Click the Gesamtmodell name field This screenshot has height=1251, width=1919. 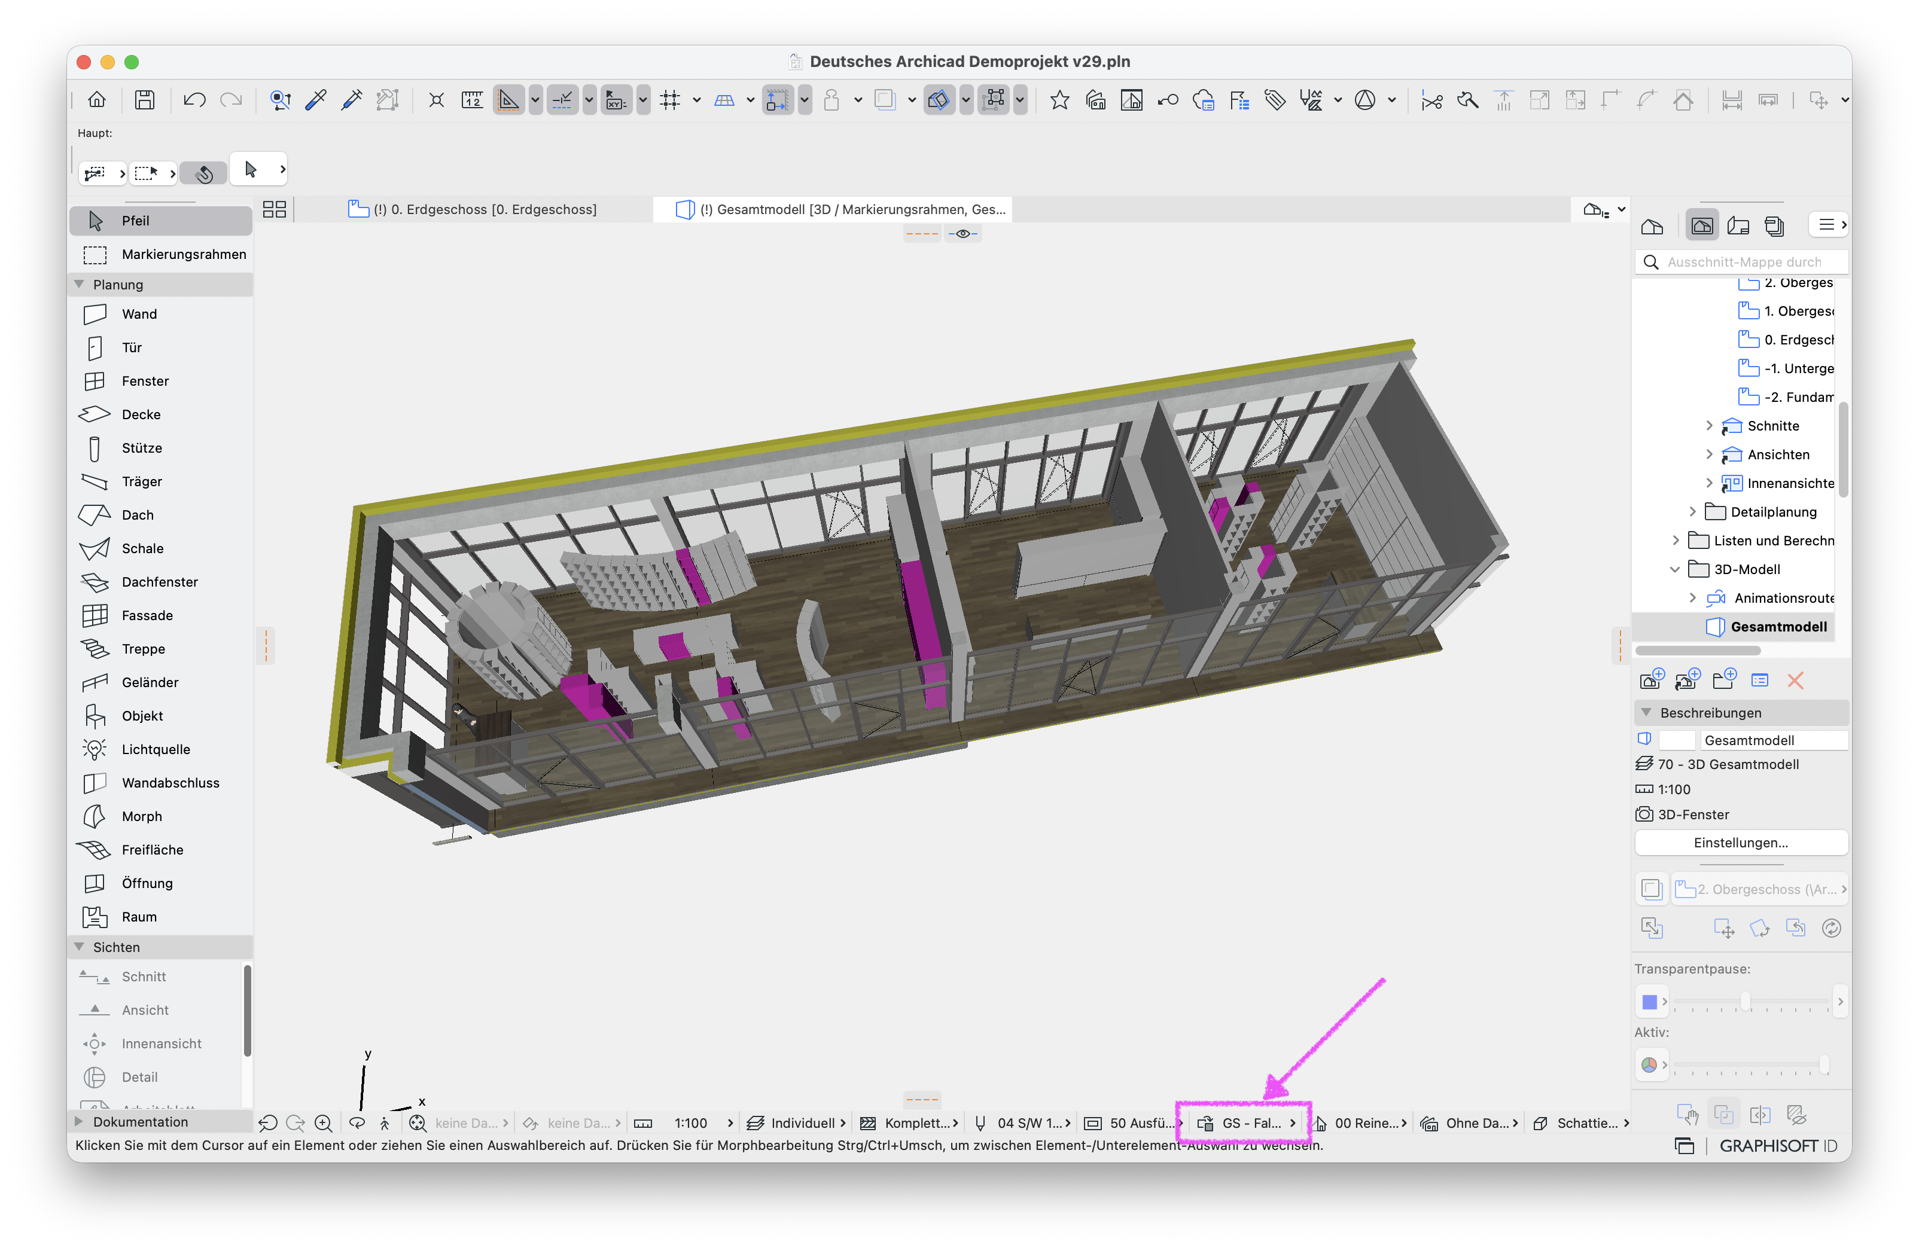[x=1774, y=740]
